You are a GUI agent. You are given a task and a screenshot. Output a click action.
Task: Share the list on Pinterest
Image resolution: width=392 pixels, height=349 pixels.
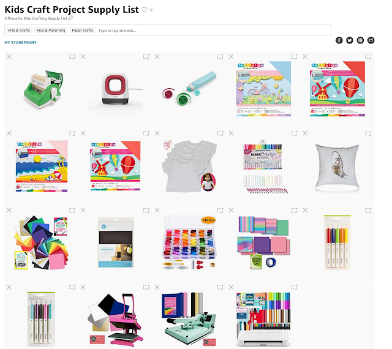[360, 40]
